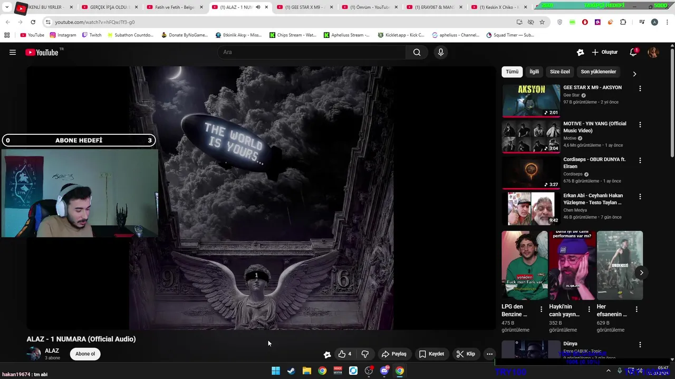This screenshot has width=675, height=379.
Task: Select the Son yüklenenler filter chip
Action: 599,72
